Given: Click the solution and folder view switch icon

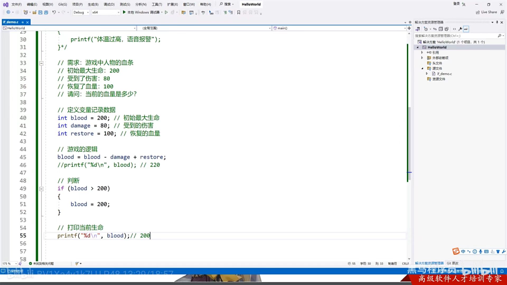Looking at the screenshot, I should [418, 29].
